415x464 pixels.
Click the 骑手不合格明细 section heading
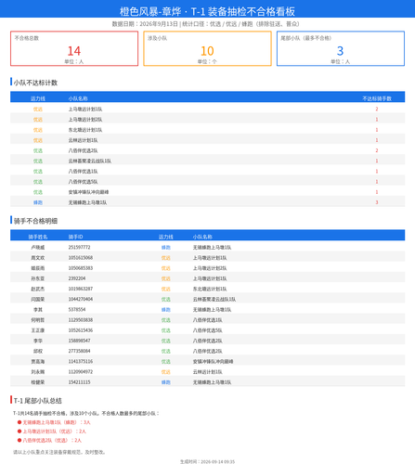click(x=35, y=221)
